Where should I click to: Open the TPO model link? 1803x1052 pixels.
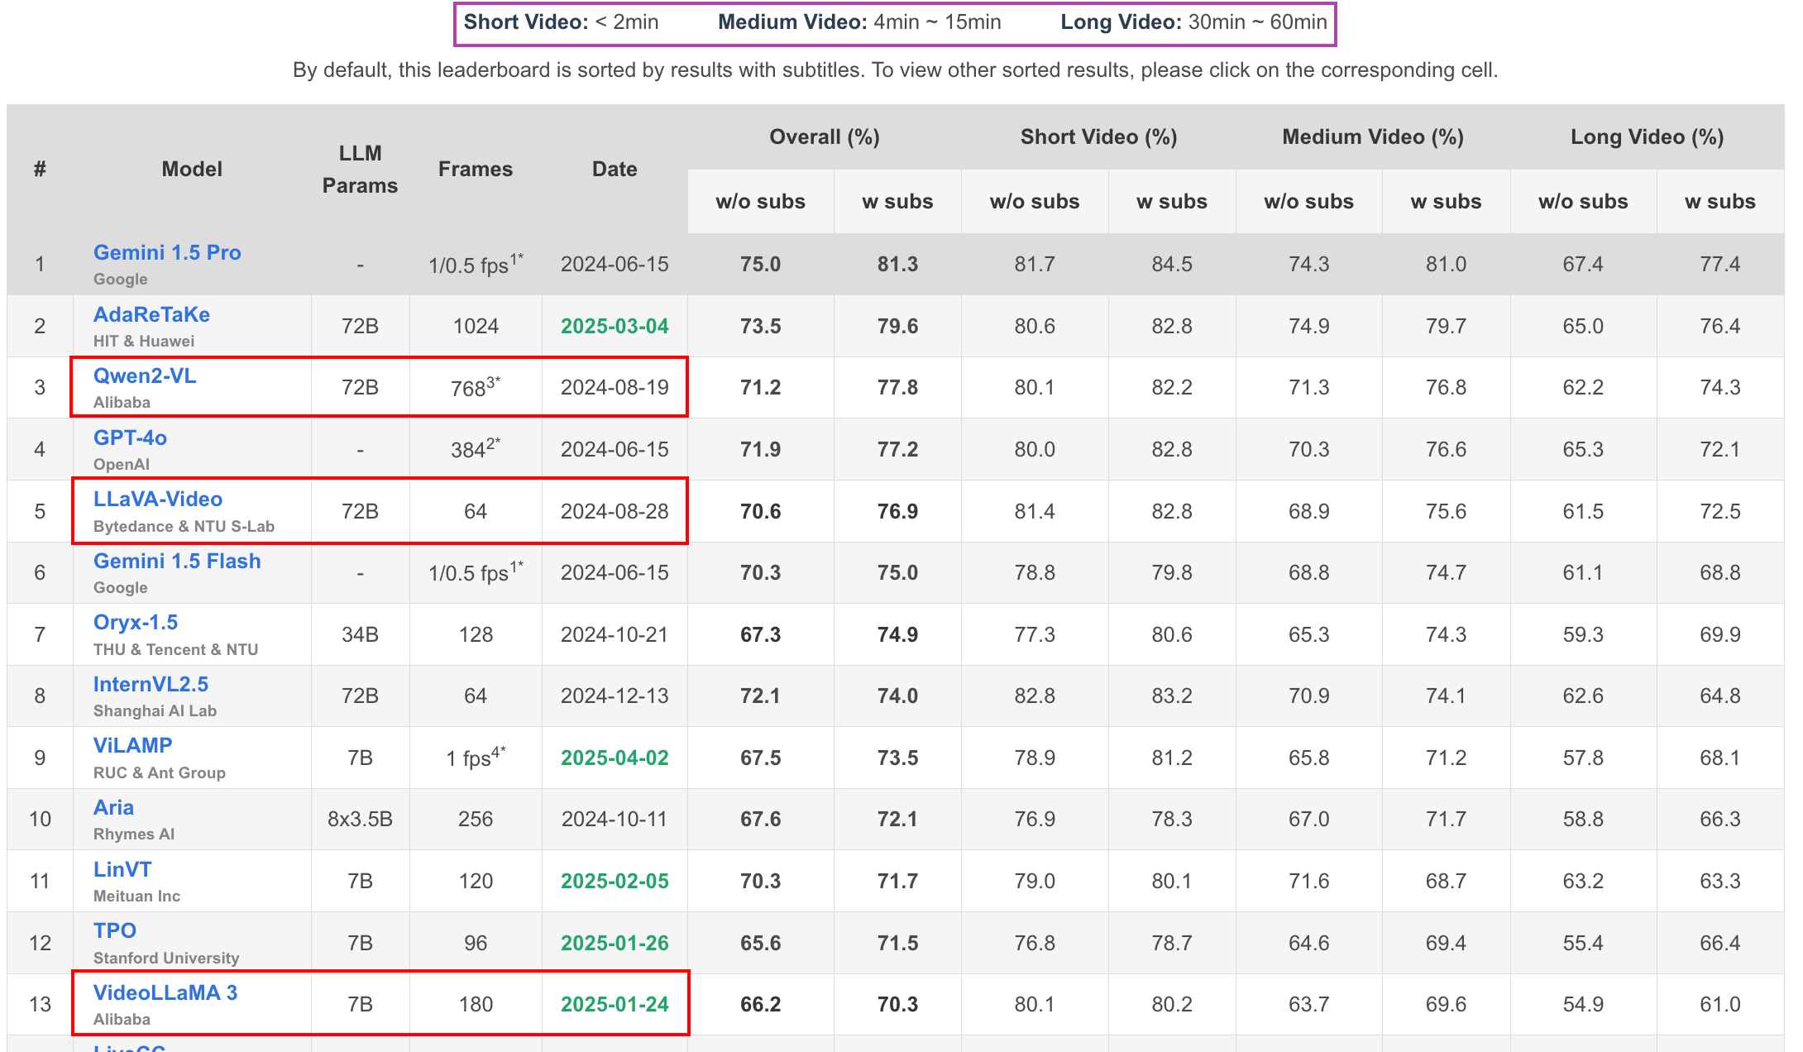[115, 930]
